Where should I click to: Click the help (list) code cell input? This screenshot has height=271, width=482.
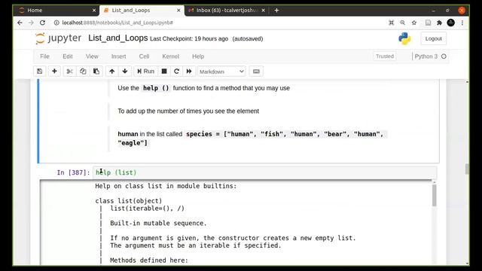point(264,172)
